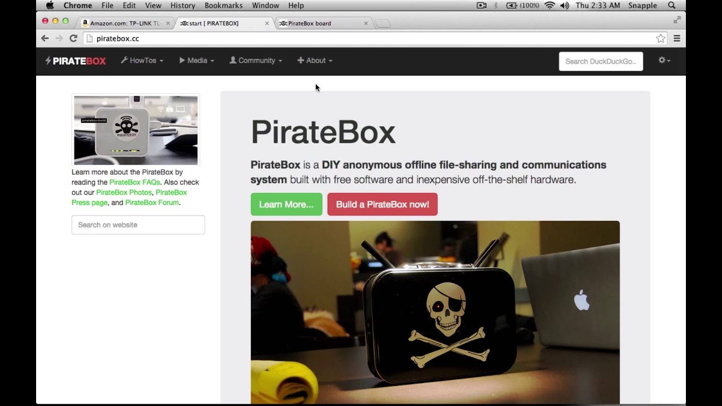Expand the Media dropdown
The image size is (722, 406).
coord(197,60)
